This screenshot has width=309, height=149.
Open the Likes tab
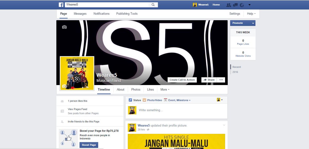[x=150, y=90]
